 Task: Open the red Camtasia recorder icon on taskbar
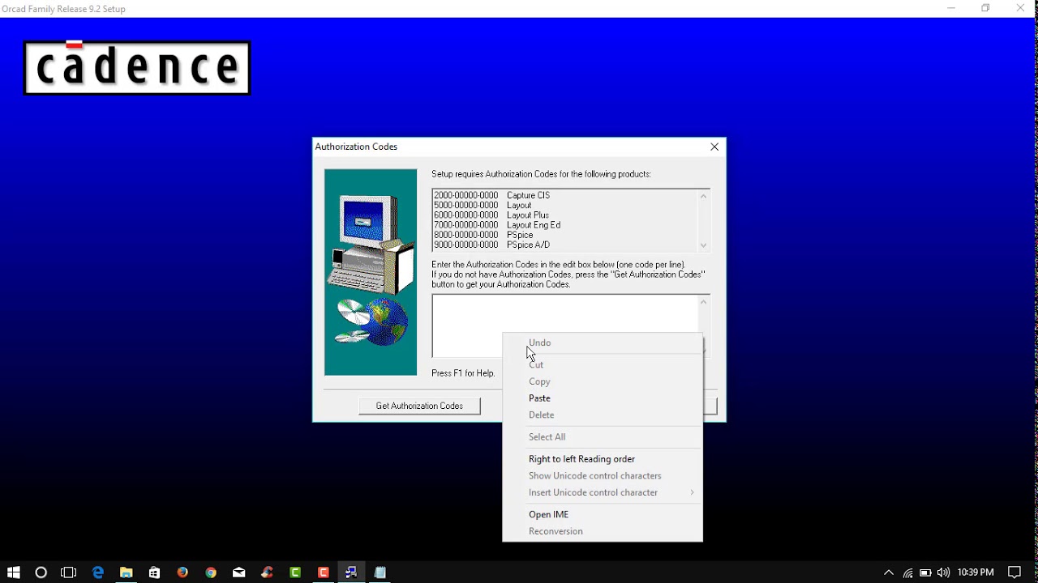(x=324, y=572)
